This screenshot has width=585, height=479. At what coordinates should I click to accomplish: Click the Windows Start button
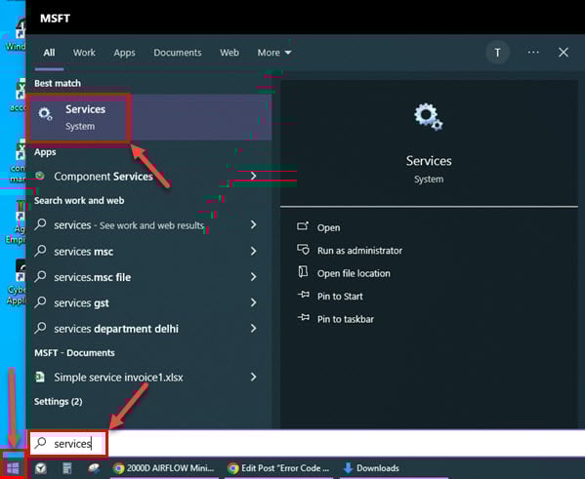pyautogui.click(x=13, y=468)
